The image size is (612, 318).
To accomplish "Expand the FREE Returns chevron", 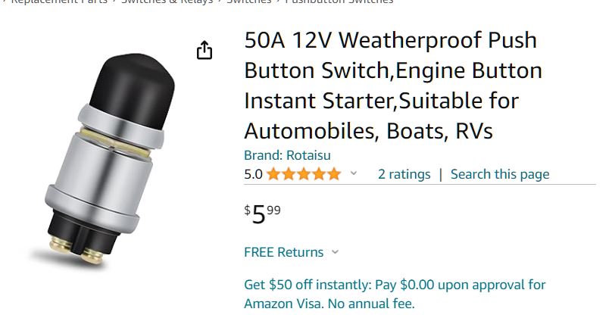I will 336,252.
